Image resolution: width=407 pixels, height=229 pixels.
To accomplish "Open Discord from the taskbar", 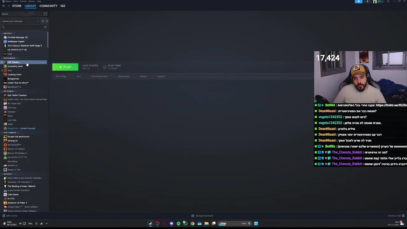I will point(171,224).
